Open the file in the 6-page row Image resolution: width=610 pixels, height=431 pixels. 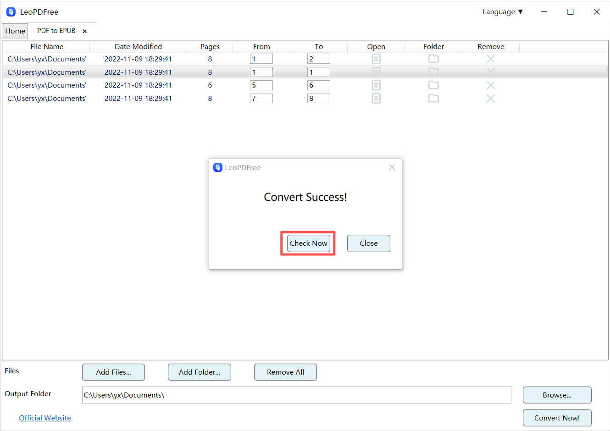tap(376, 85)
